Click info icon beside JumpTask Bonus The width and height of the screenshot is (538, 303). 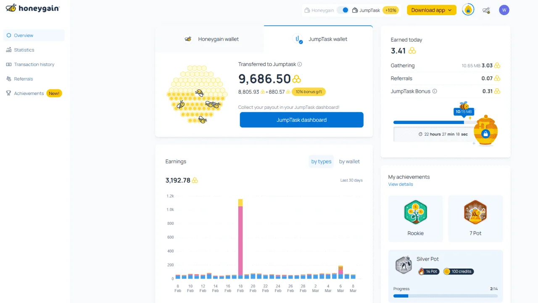pyautogui.click(x=435, y=91)
